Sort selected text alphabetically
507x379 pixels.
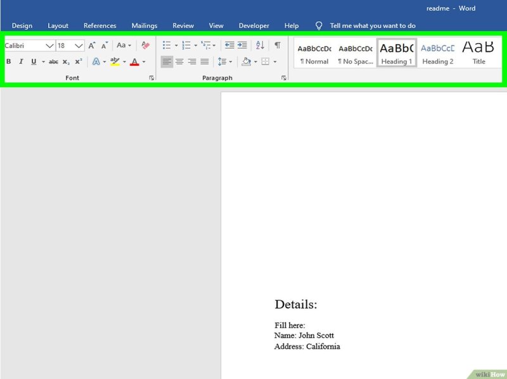pos(260,45)
